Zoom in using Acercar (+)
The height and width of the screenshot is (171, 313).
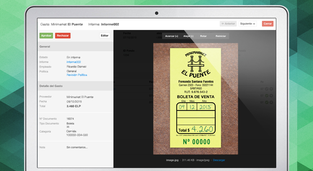(172, 36)
